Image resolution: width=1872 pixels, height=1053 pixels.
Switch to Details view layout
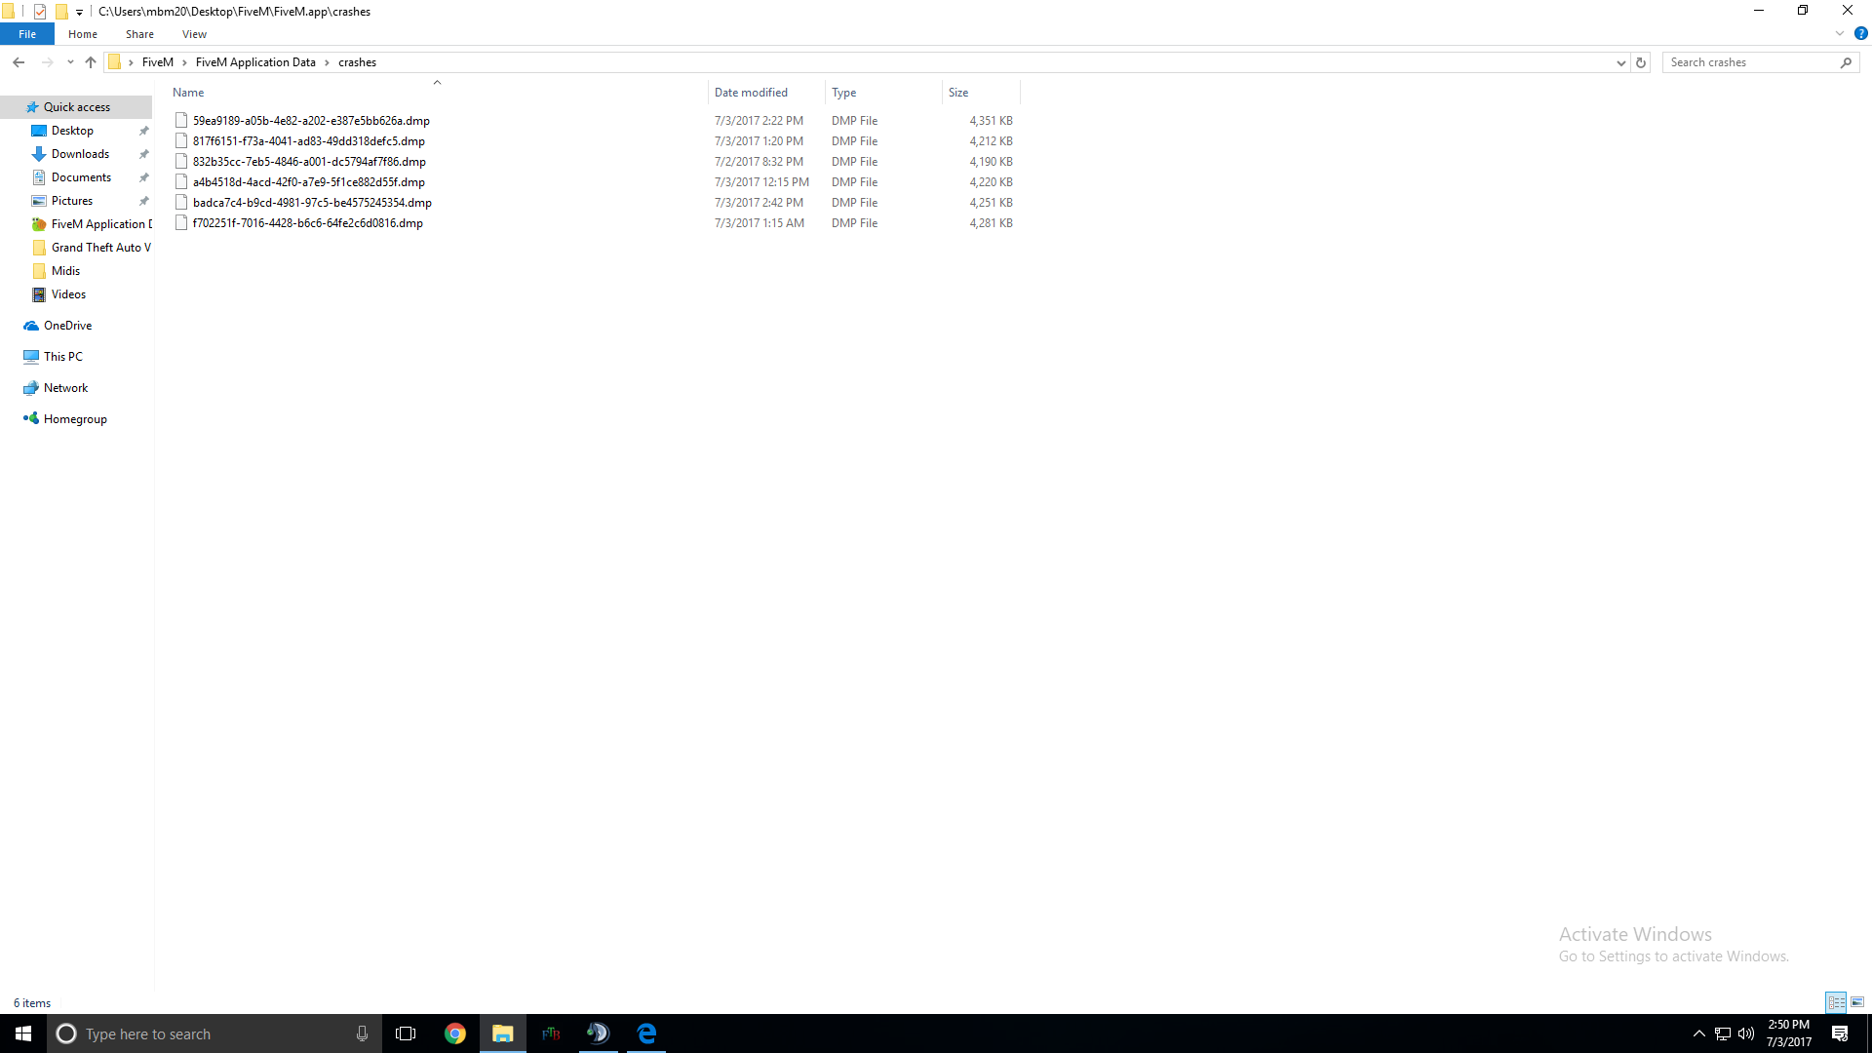pyautogui.click(x=1836, y=1002)
